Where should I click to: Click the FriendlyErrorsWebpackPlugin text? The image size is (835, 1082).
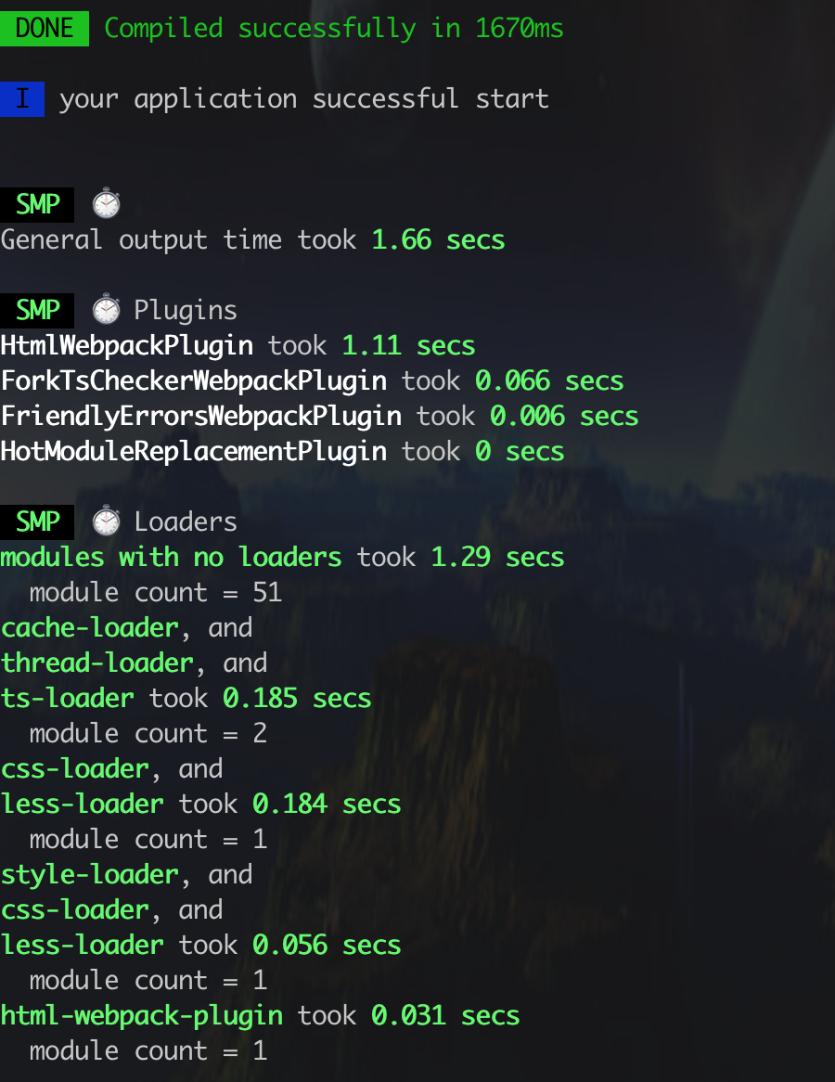click(200, 416)
